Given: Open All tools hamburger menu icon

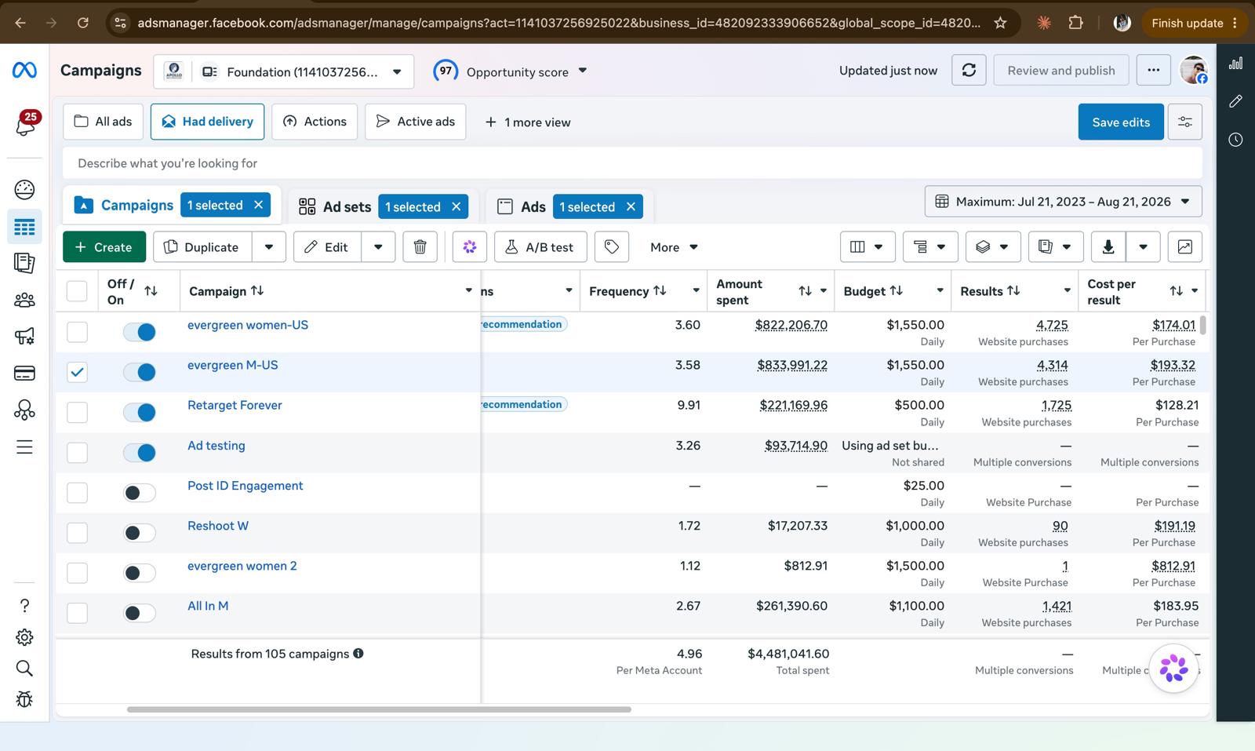Looking at the screenshot, I should tap(24, 447).
